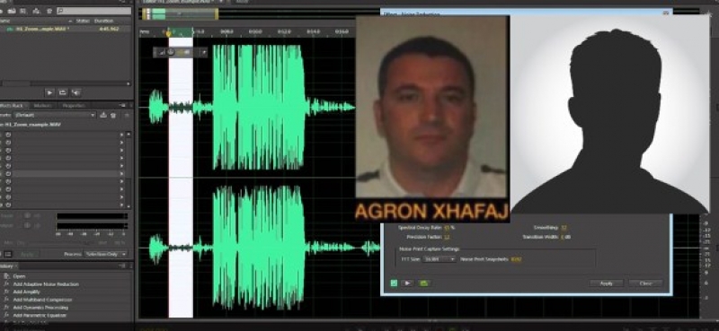The image size is (719, 331).
Task: Toggle power of the first effects rack slot
Action: coord(8,135)
